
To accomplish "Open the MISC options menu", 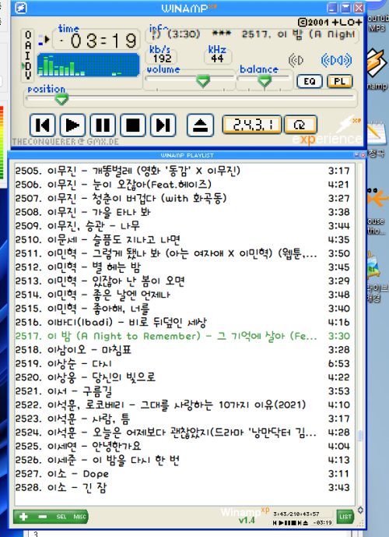I will (79, 517).
